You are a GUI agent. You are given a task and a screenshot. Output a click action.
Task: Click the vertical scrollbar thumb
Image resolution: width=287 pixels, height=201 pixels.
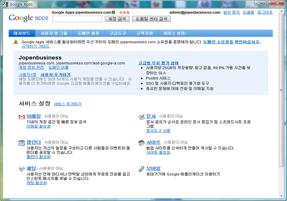[x=282, y=90]
